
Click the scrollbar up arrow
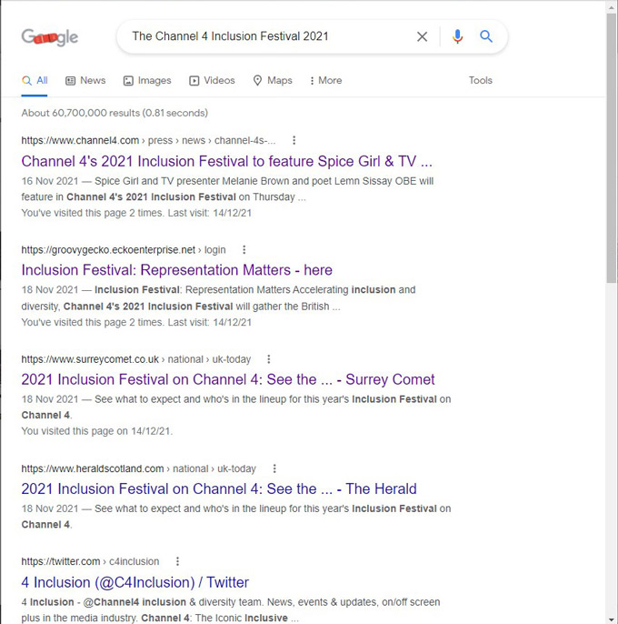coord(612,6)
